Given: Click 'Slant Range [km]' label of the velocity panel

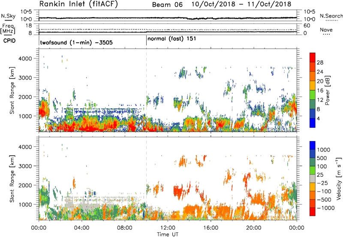Looking at the screenshot, I should tap(12, 179).
